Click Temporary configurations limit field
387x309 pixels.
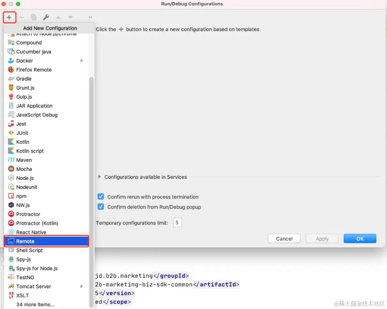[x=177, y=223]
